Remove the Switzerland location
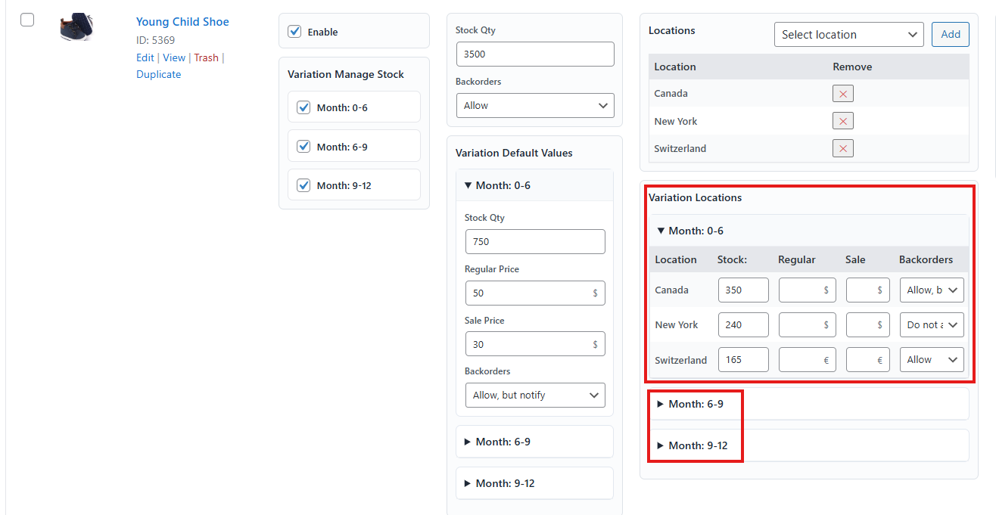The image size is (996, 515). 842,148
